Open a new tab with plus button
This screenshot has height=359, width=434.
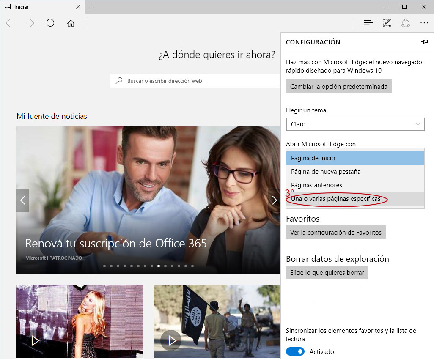tap(92, 7)
